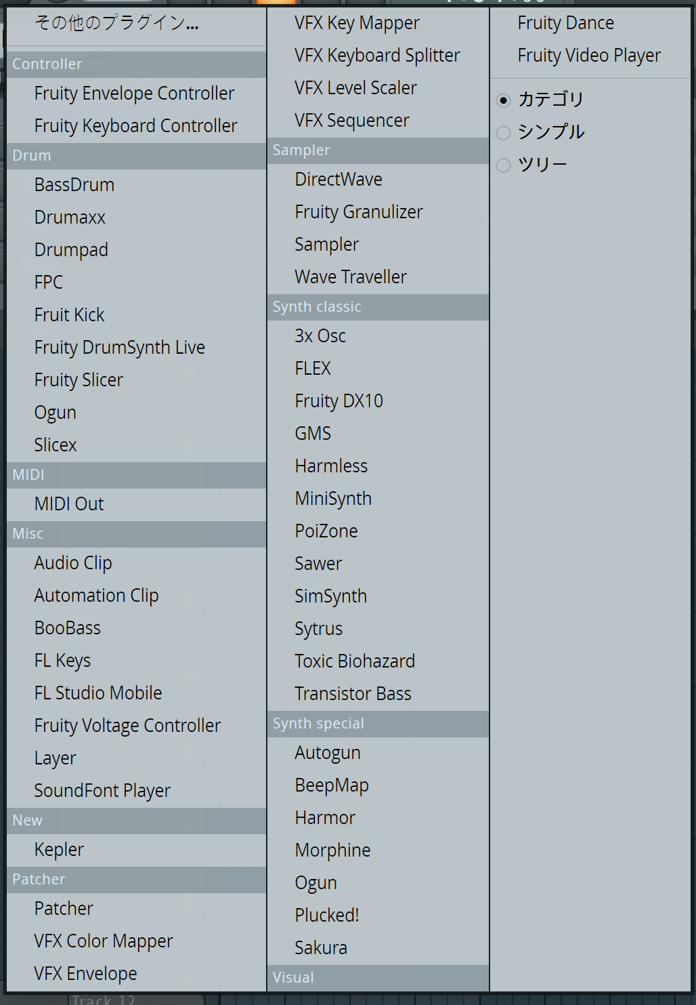Insert the 3x Osc synth
The width and height of the screenshot is (696, 1005).
click(320, 336)
